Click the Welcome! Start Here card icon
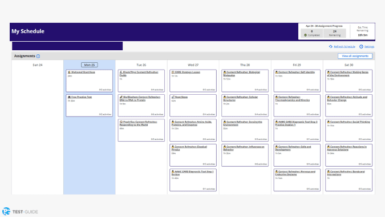Screen dimensions: 385x217 69,73
